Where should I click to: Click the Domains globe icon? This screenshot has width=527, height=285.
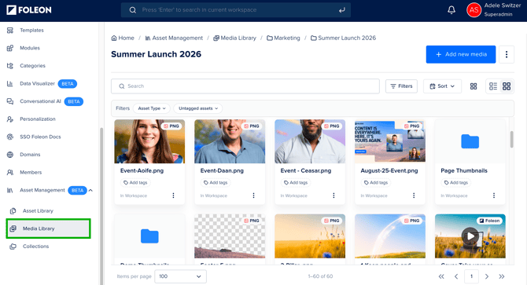(x=10, y=155)
